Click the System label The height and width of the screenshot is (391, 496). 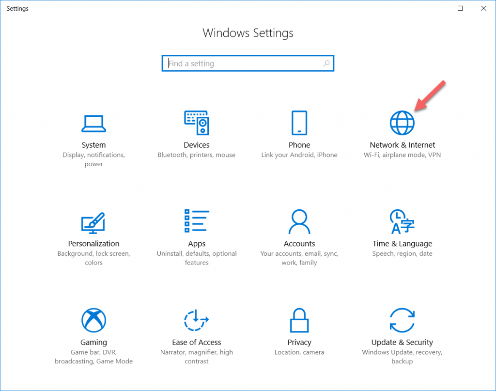coord(93,145)
